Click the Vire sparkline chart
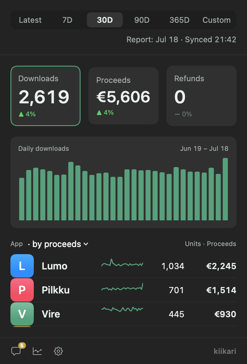The width and height of the screenshot is (247, 364). (x=122, y=309)
